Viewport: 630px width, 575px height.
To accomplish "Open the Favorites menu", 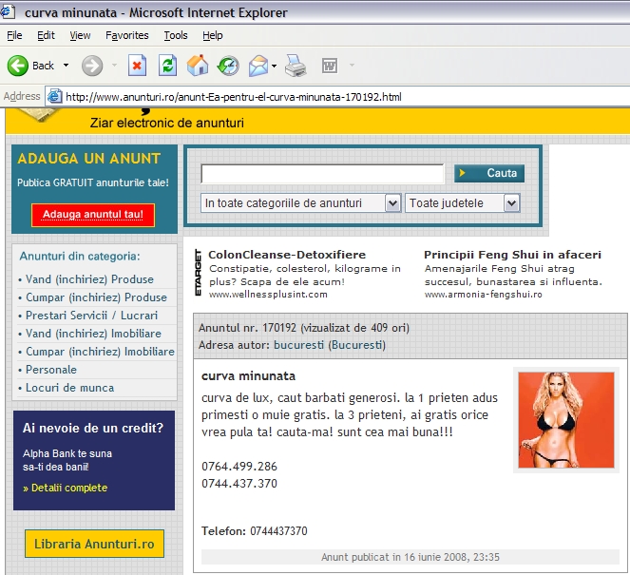I will tap(127, 35).
